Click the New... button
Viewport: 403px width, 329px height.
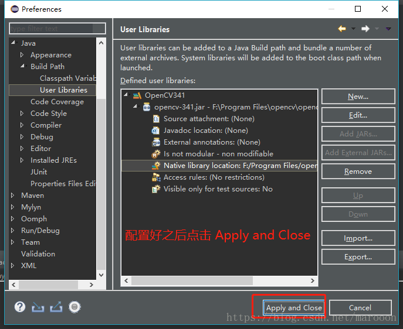(358, 97)
